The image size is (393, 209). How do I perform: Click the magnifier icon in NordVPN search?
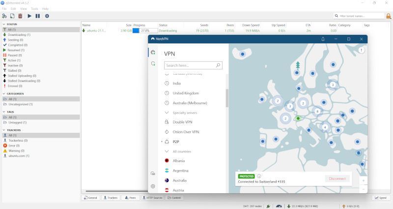click(218, 65)
